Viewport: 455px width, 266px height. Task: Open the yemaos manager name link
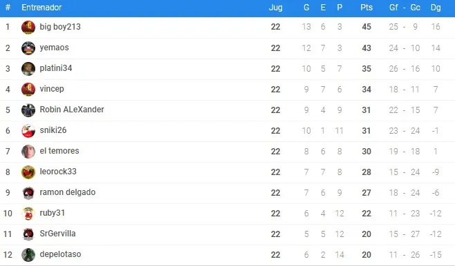(54, 48)
